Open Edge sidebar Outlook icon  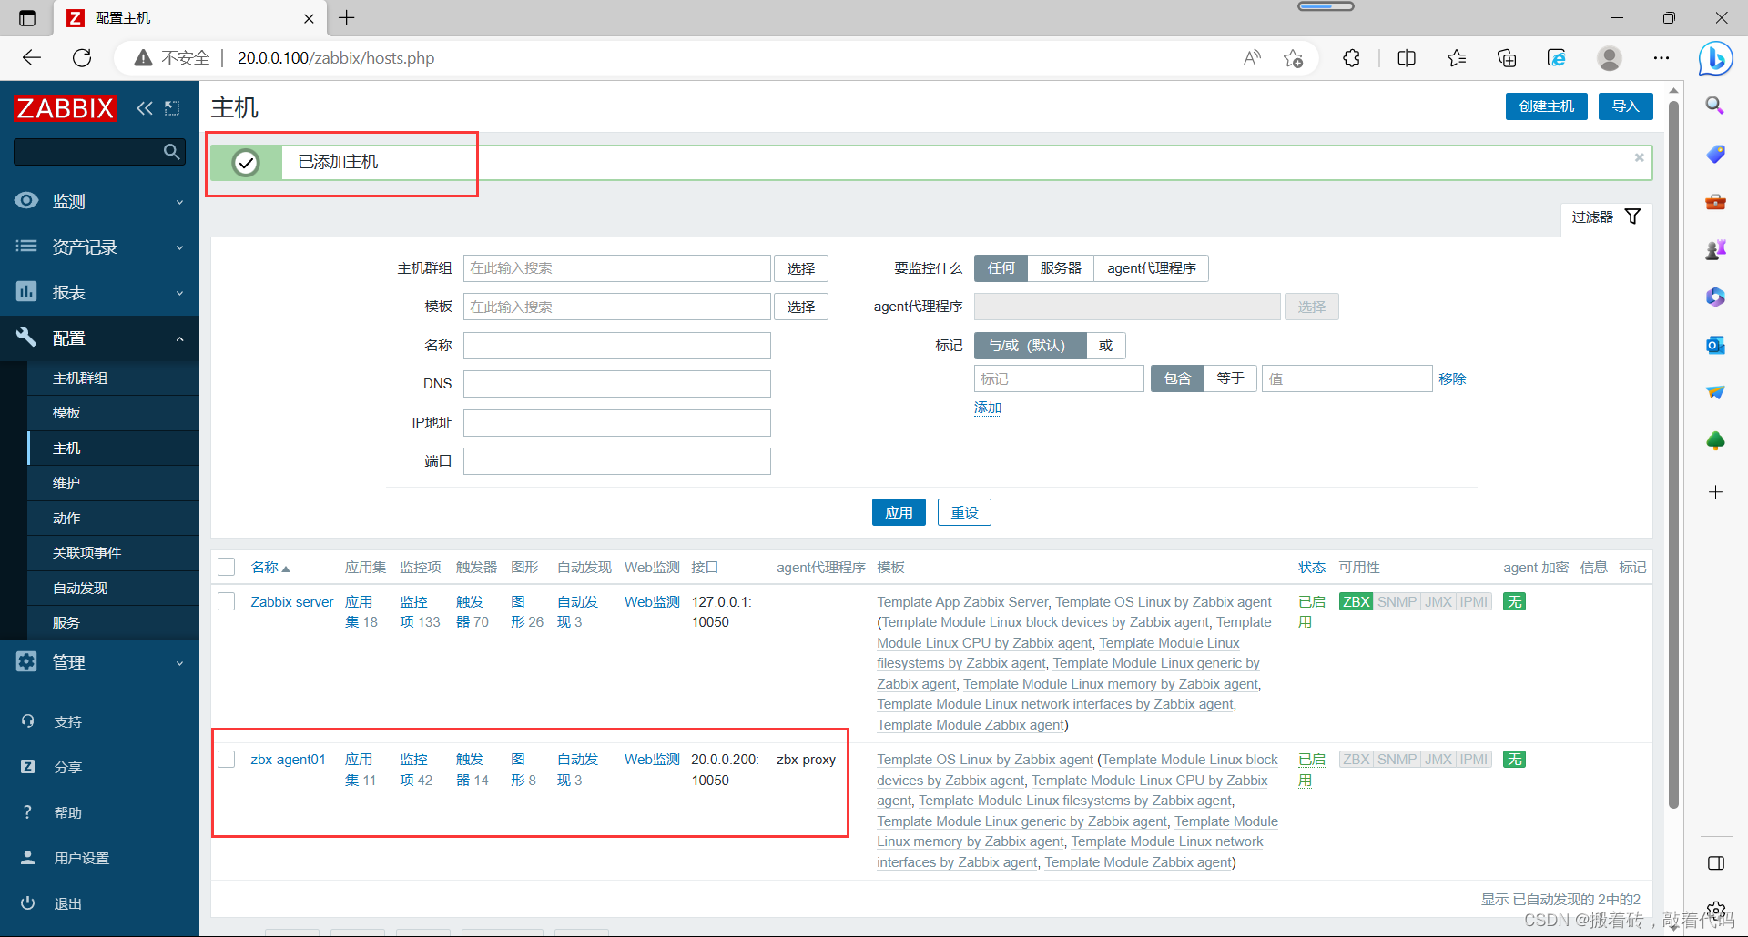pyautogui.click(x=1715, y=345)
